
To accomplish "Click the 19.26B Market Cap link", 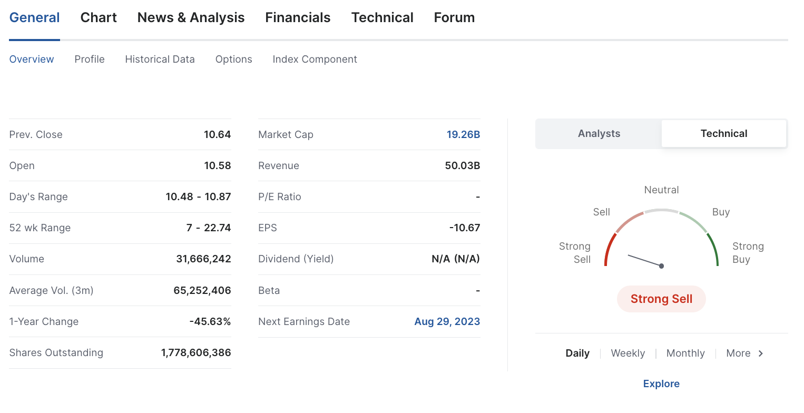I will coord(463,135).
